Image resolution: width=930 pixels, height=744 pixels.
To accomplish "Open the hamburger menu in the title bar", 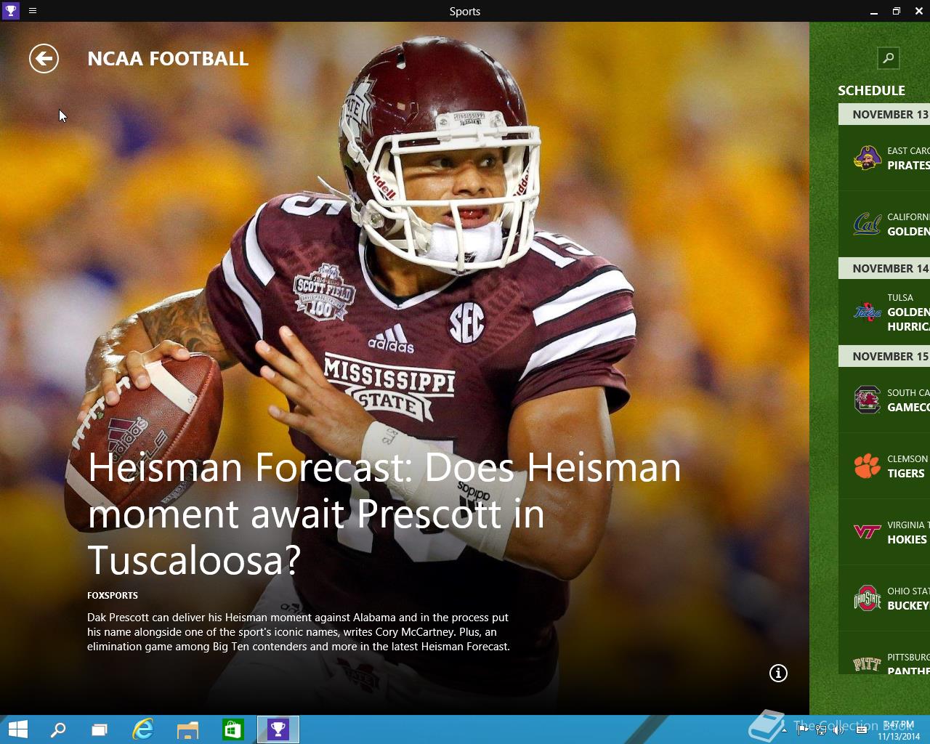I will tap(33, 11).
